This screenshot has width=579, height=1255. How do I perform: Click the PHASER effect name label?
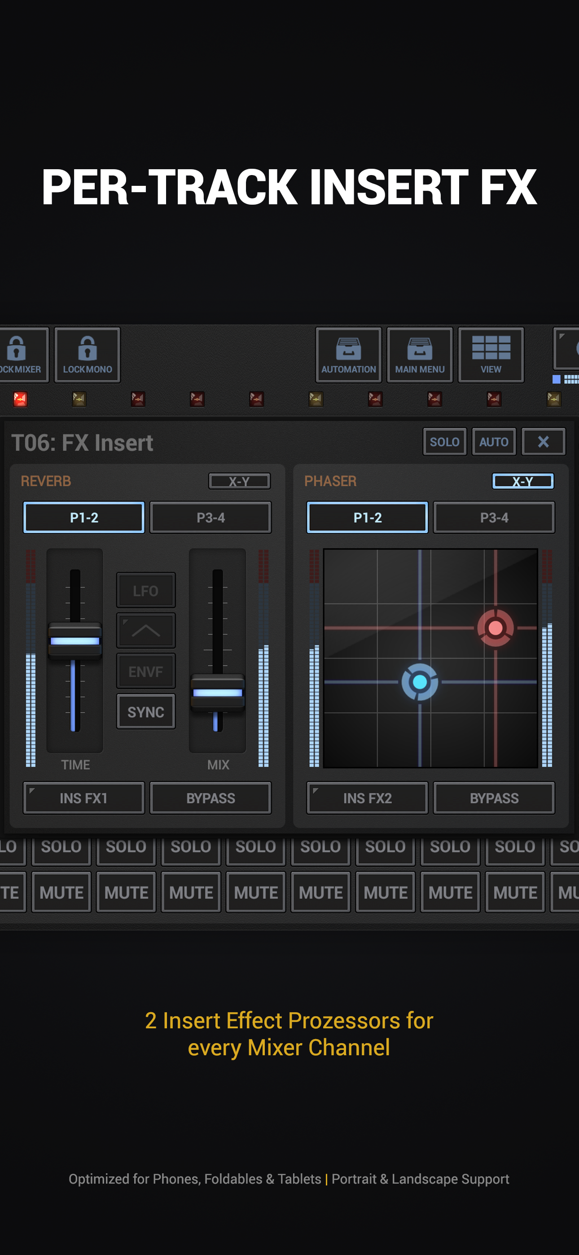330,481
